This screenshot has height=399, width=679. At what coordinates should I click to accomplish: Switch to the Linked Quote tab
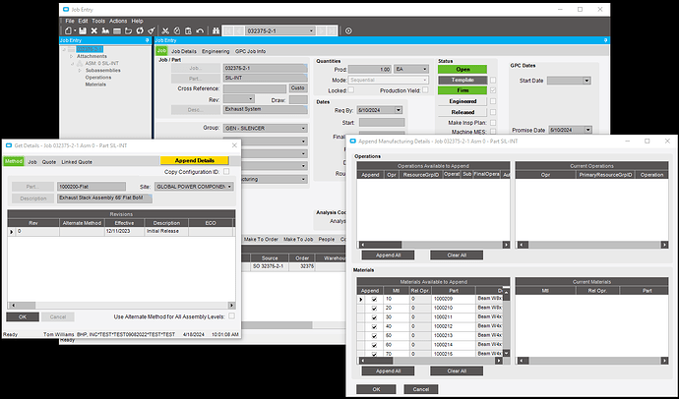[77, 162]
